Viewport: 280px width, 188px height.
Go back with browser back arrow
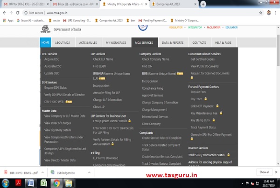5,13
